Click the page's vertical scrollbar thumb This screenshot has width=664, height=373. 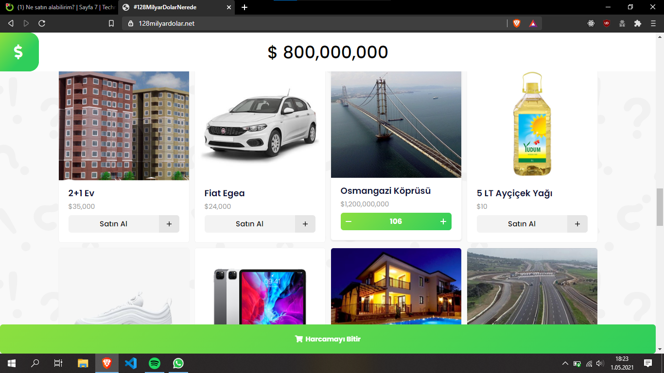660,207
